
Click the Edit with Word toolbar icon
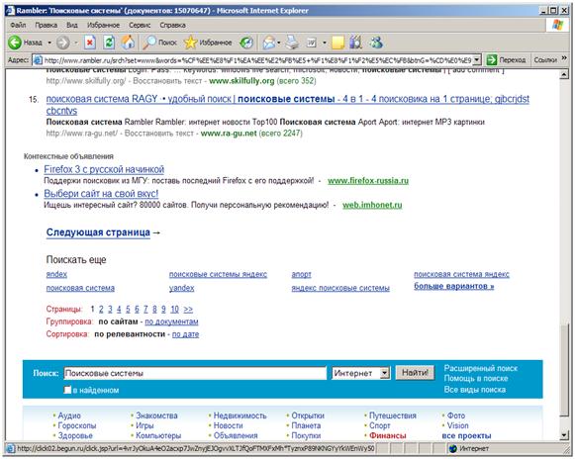[312, 43]
